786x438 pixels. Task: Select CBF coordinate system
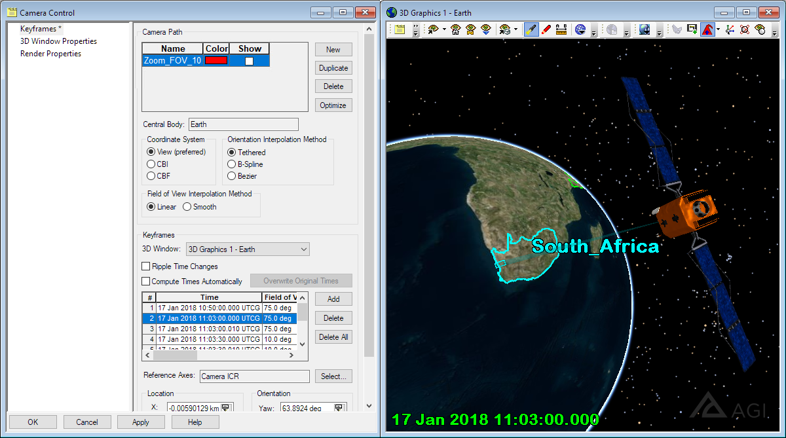pos(151,175)
